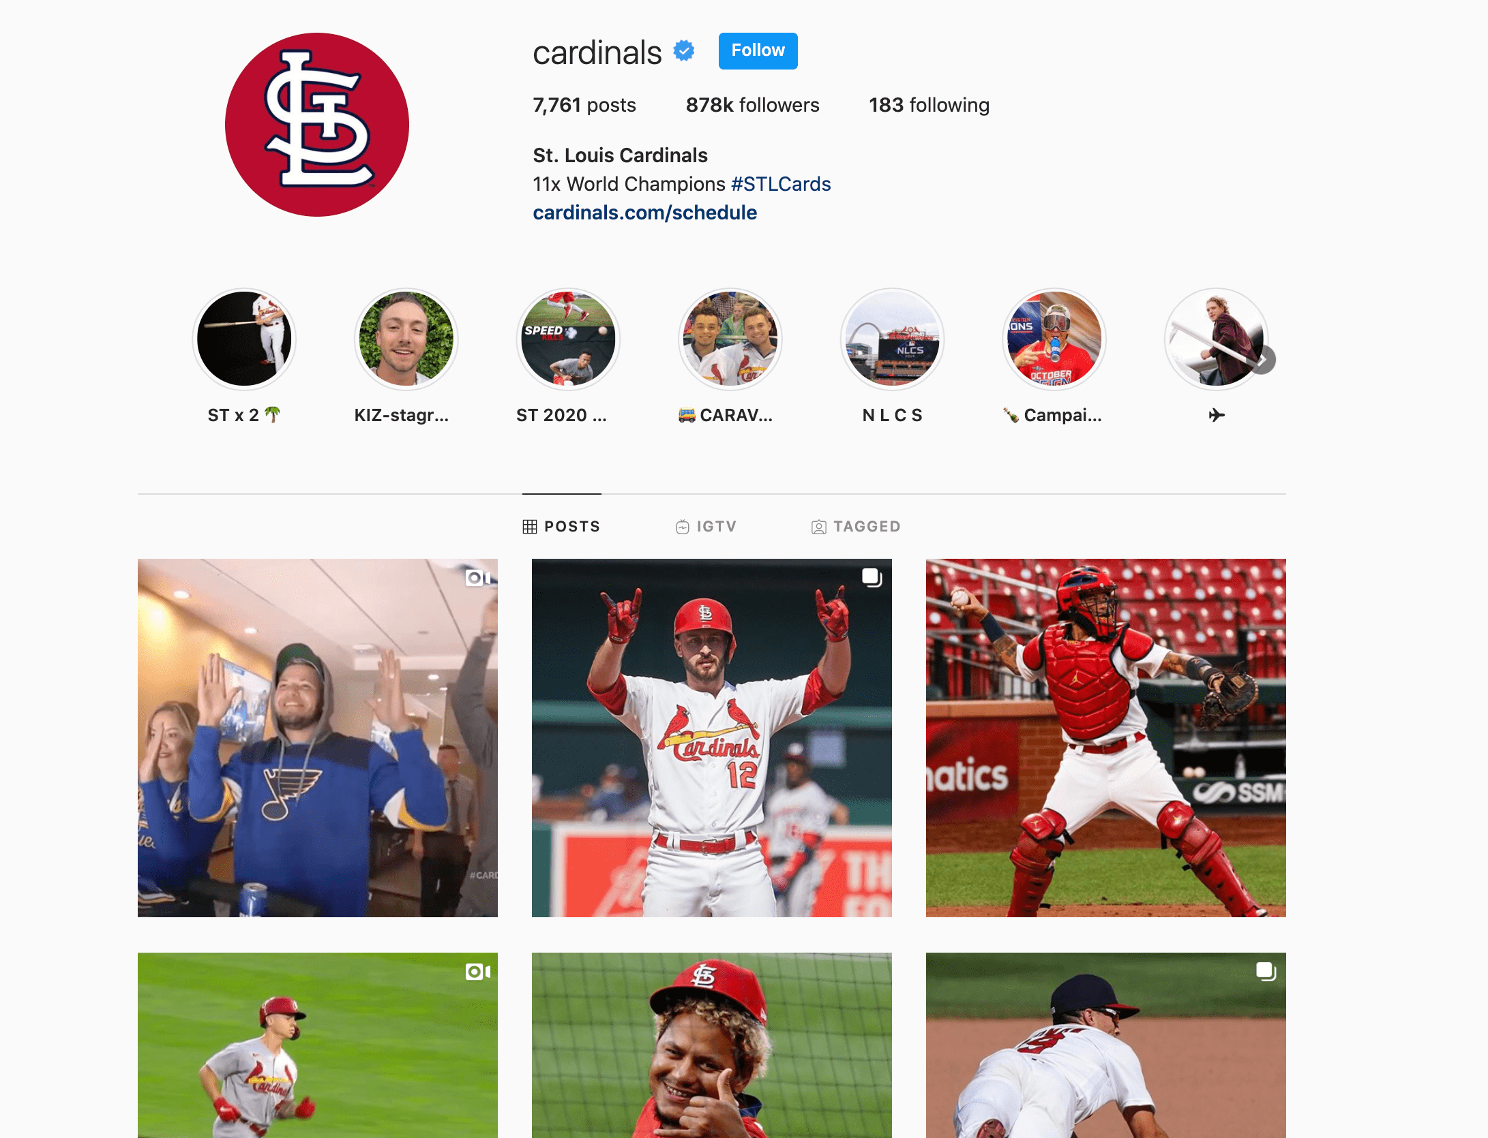View the 878k followers list
Image resolution: width=1488 pixels, height=1138 pixels.
pyautogui.click(x=752, y=105)
